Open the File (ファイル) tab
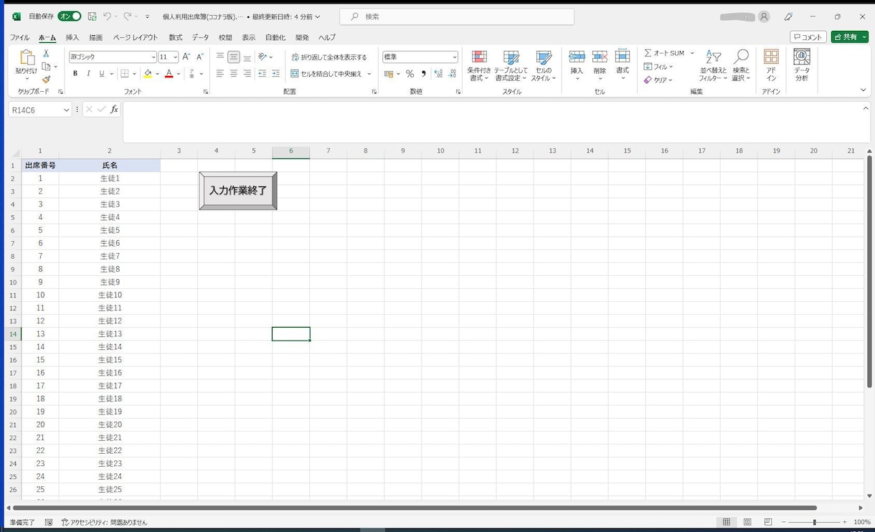 click(19, 37)
